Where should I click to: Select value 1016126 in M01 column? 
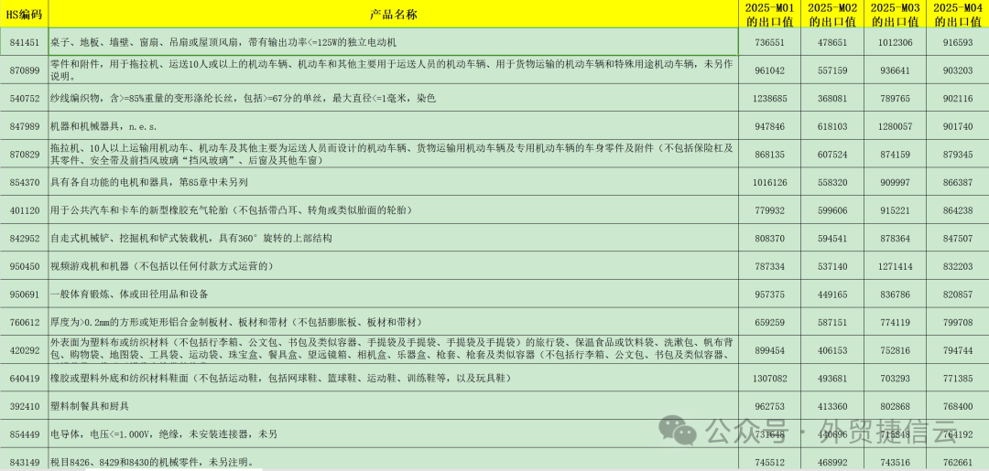point(769,182)
